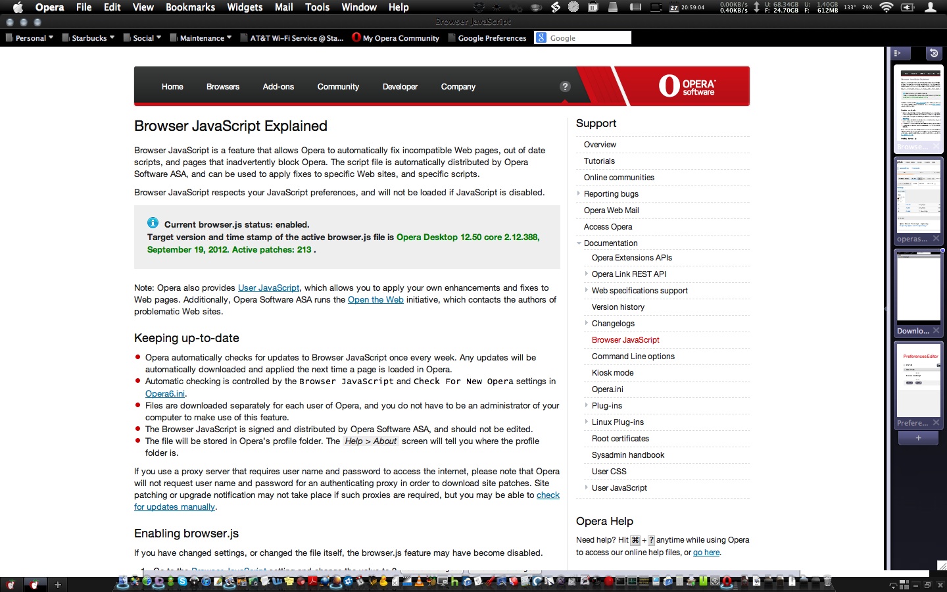
Task: Expand the Plug-ins sidebar arrow
Action: click(587, 405)
